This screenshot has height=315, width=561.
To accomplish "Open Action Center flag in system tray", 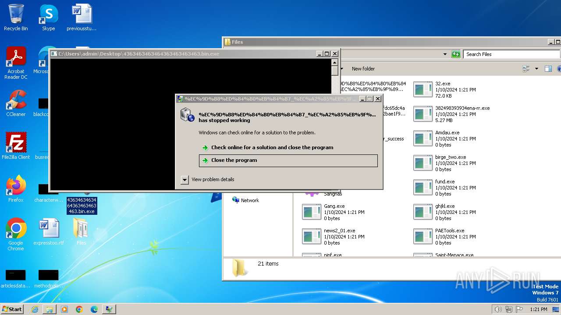I will pyautogui.click(x=519, y=309).
